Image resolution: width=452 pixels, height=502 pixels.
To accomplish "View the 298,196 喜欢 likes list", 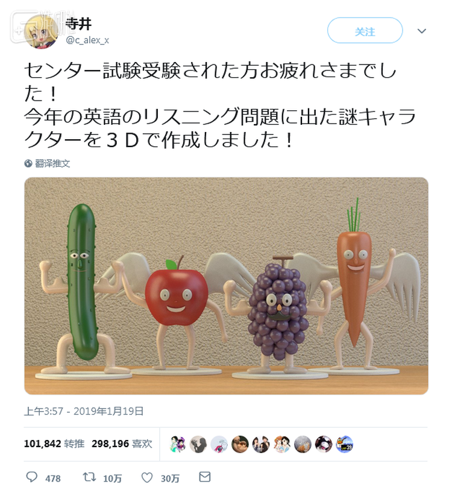I will point(121,444).
